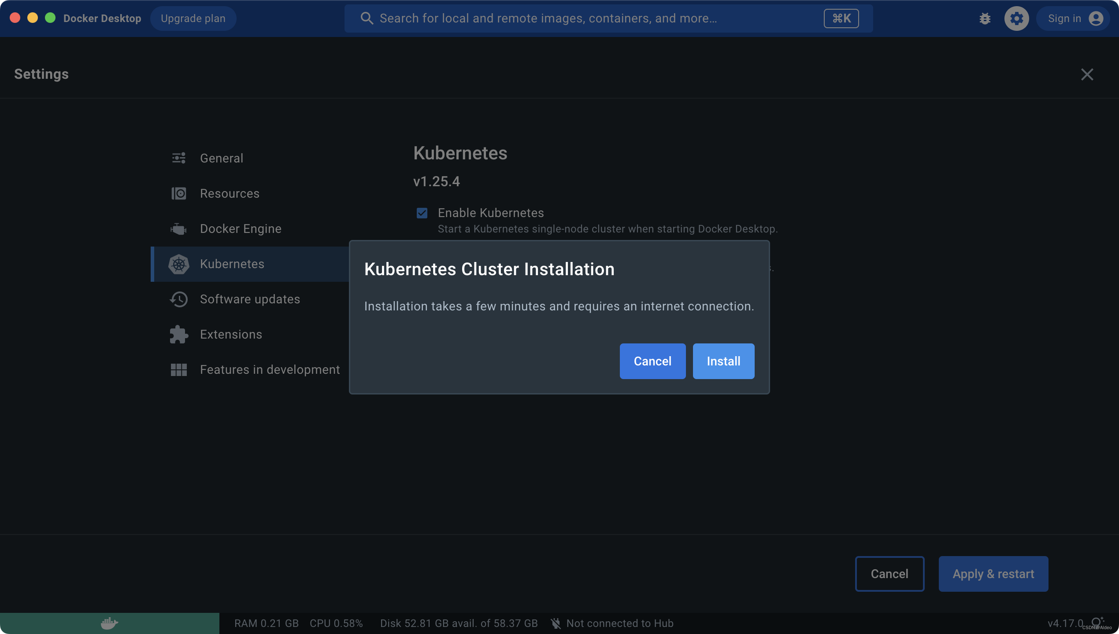Click the Sign in button
This screenshot has height=634, width=1119.
[1073, 18]
